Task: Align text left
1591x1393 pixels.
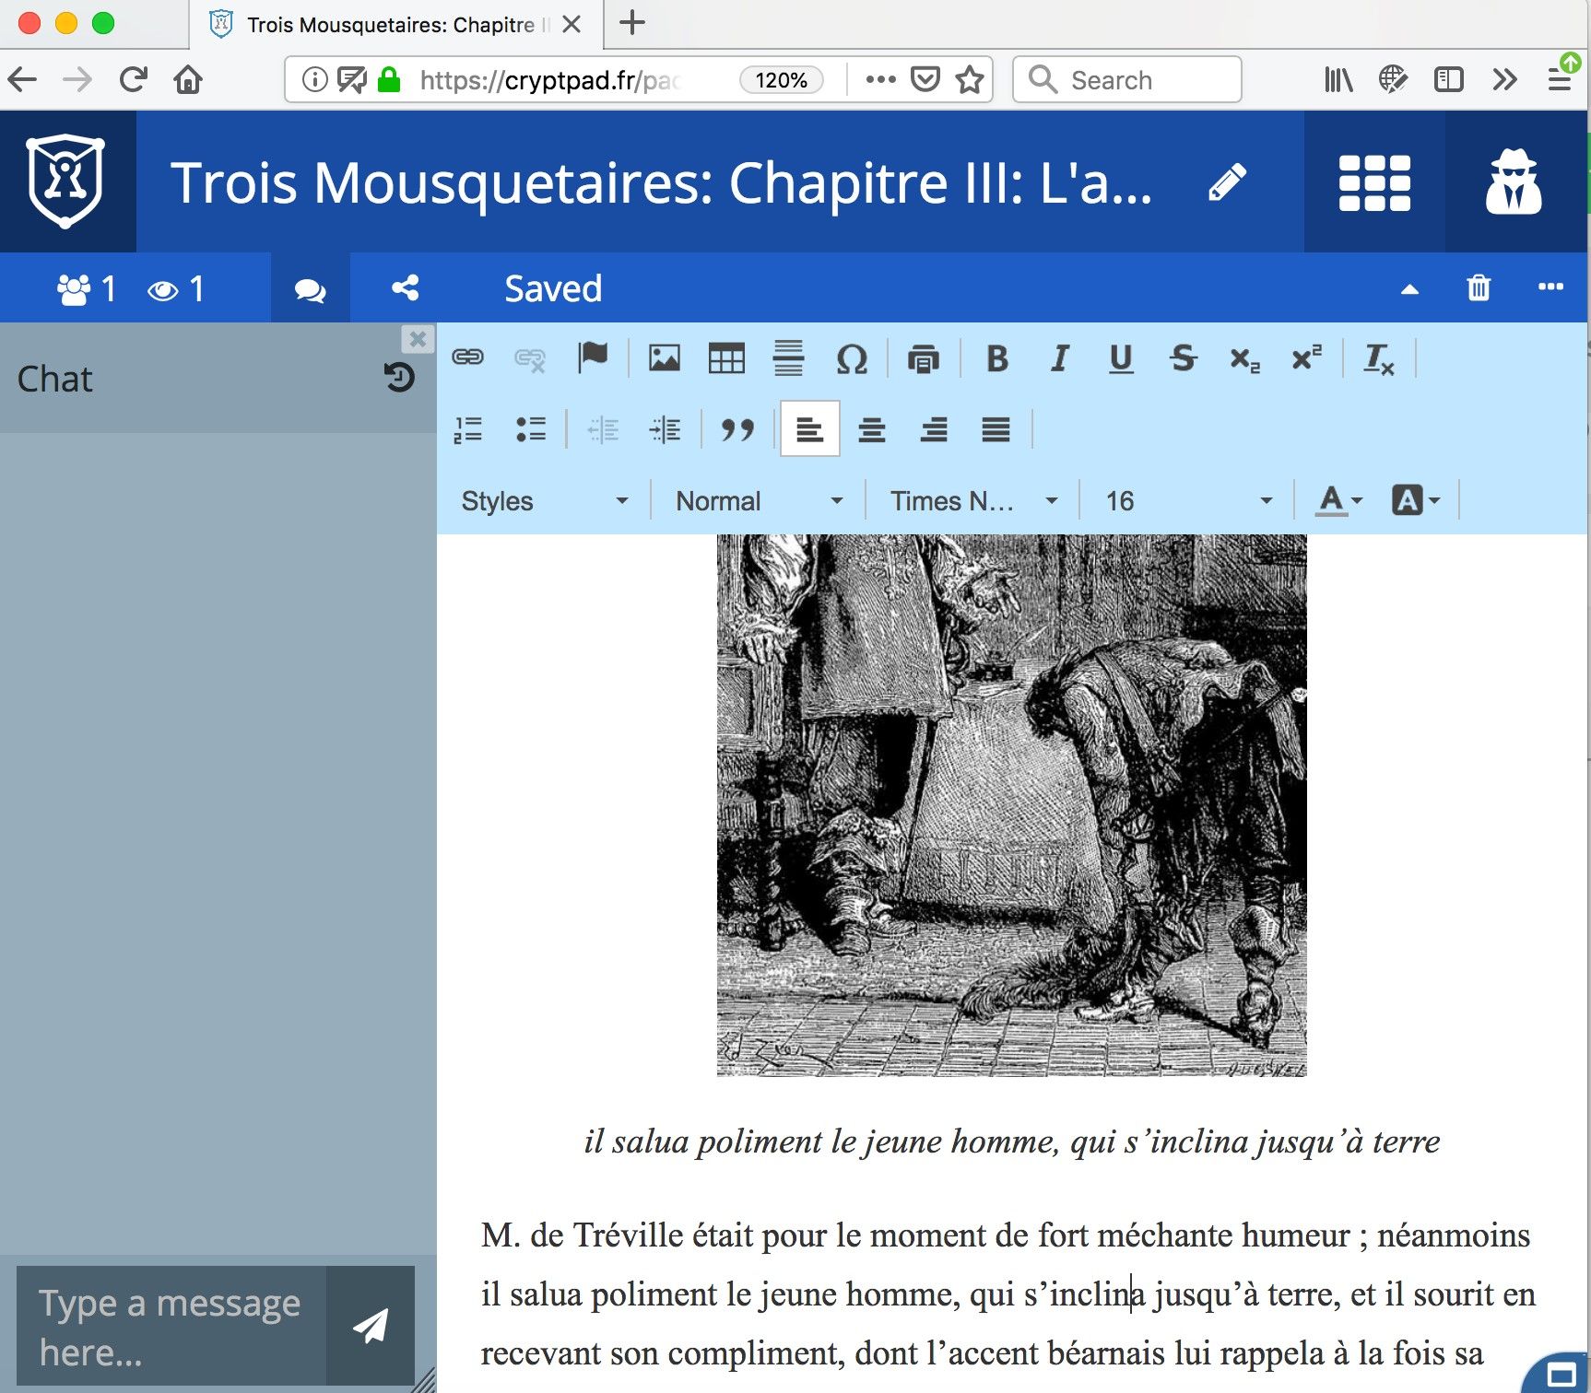Action: (809, 429)
